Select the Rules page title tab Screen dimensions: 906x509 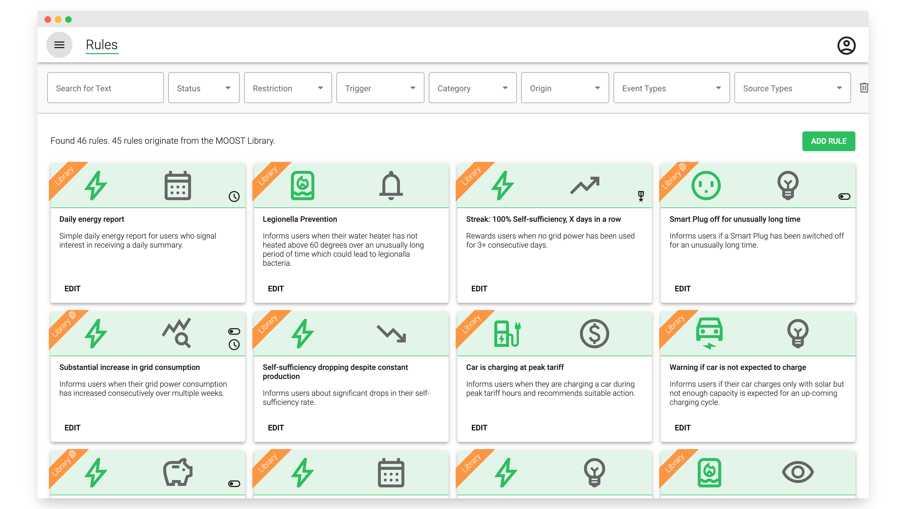(x=102, y=45)
